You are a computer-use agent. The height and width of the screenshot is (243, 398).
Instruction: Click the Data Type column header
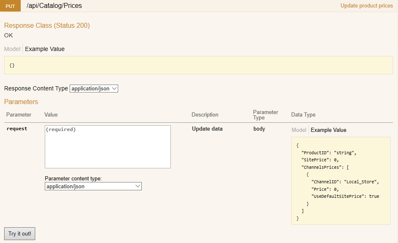[x=303, y=115]
